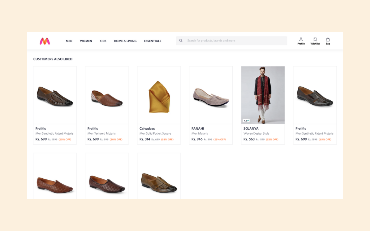
Task: Focus the search products and brands field
Action: (x=232, y=40)
